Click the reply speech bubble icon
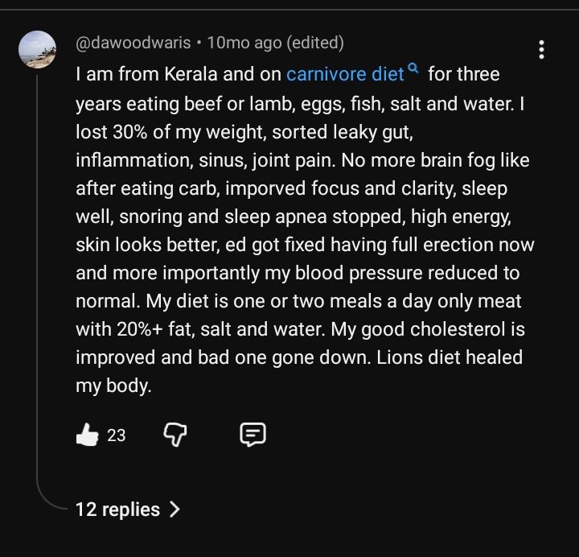The image size is (579, 557). point(253,435)
